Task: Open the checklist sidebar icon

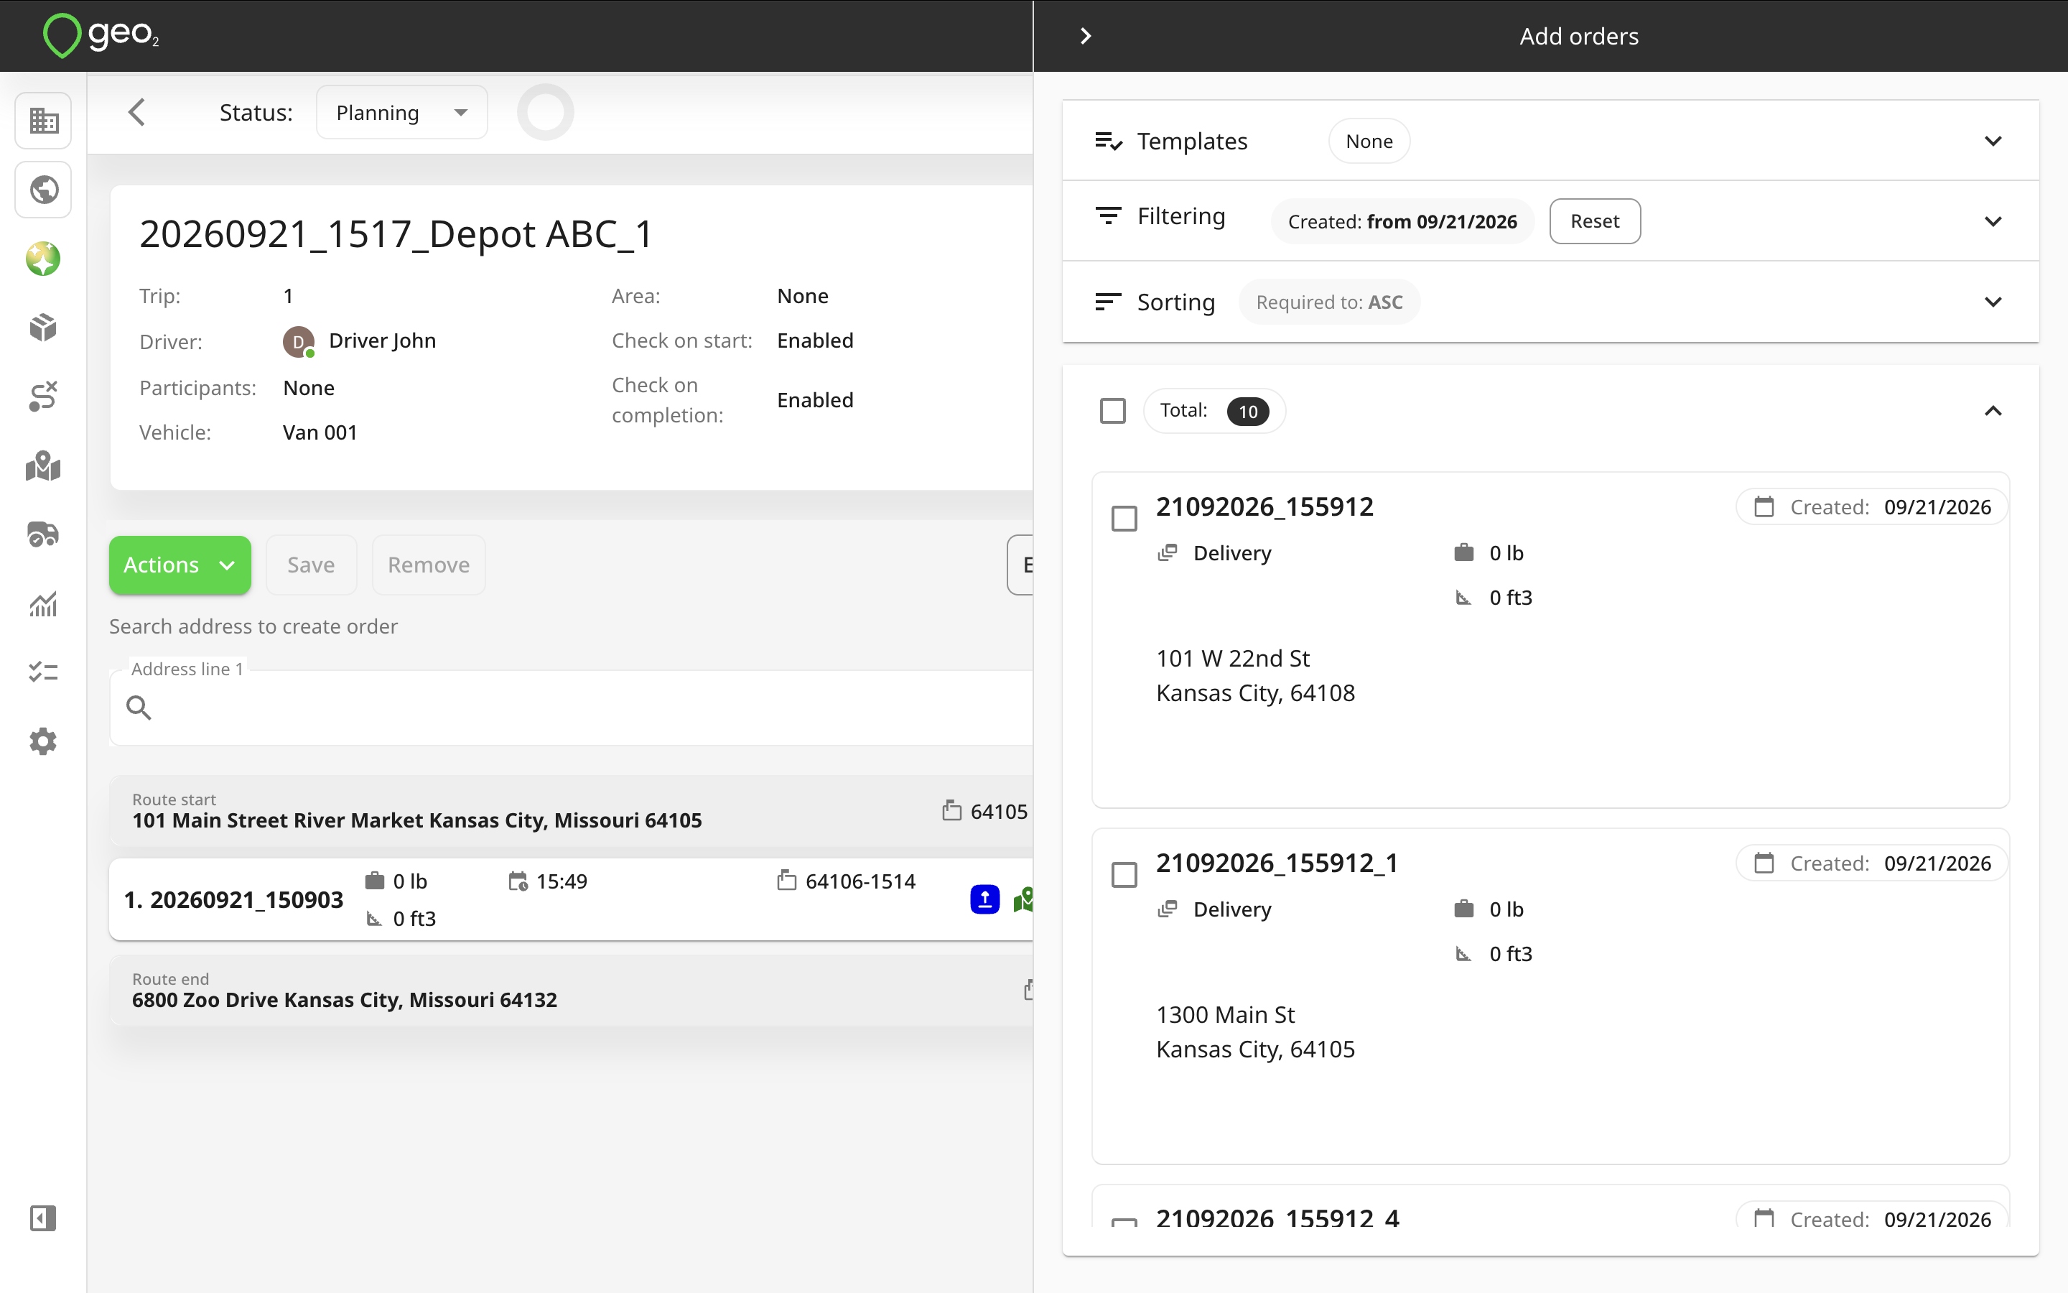Action: pyautogui.click(x=44, y=672)
